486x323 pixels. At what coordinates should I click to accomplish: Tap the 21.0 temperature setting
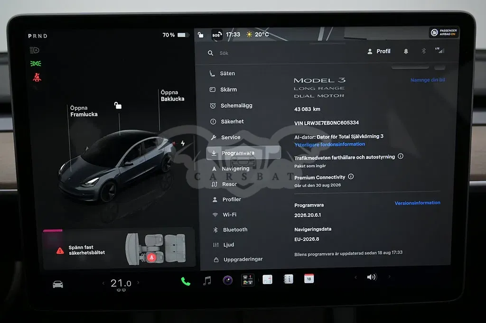point(121,283)
